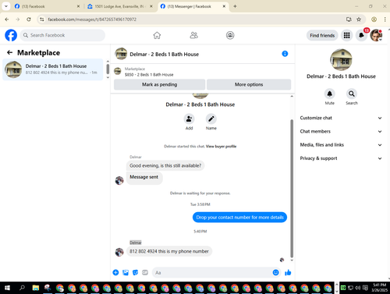Click 'Drop your contact number' sent message

point(239,218)
